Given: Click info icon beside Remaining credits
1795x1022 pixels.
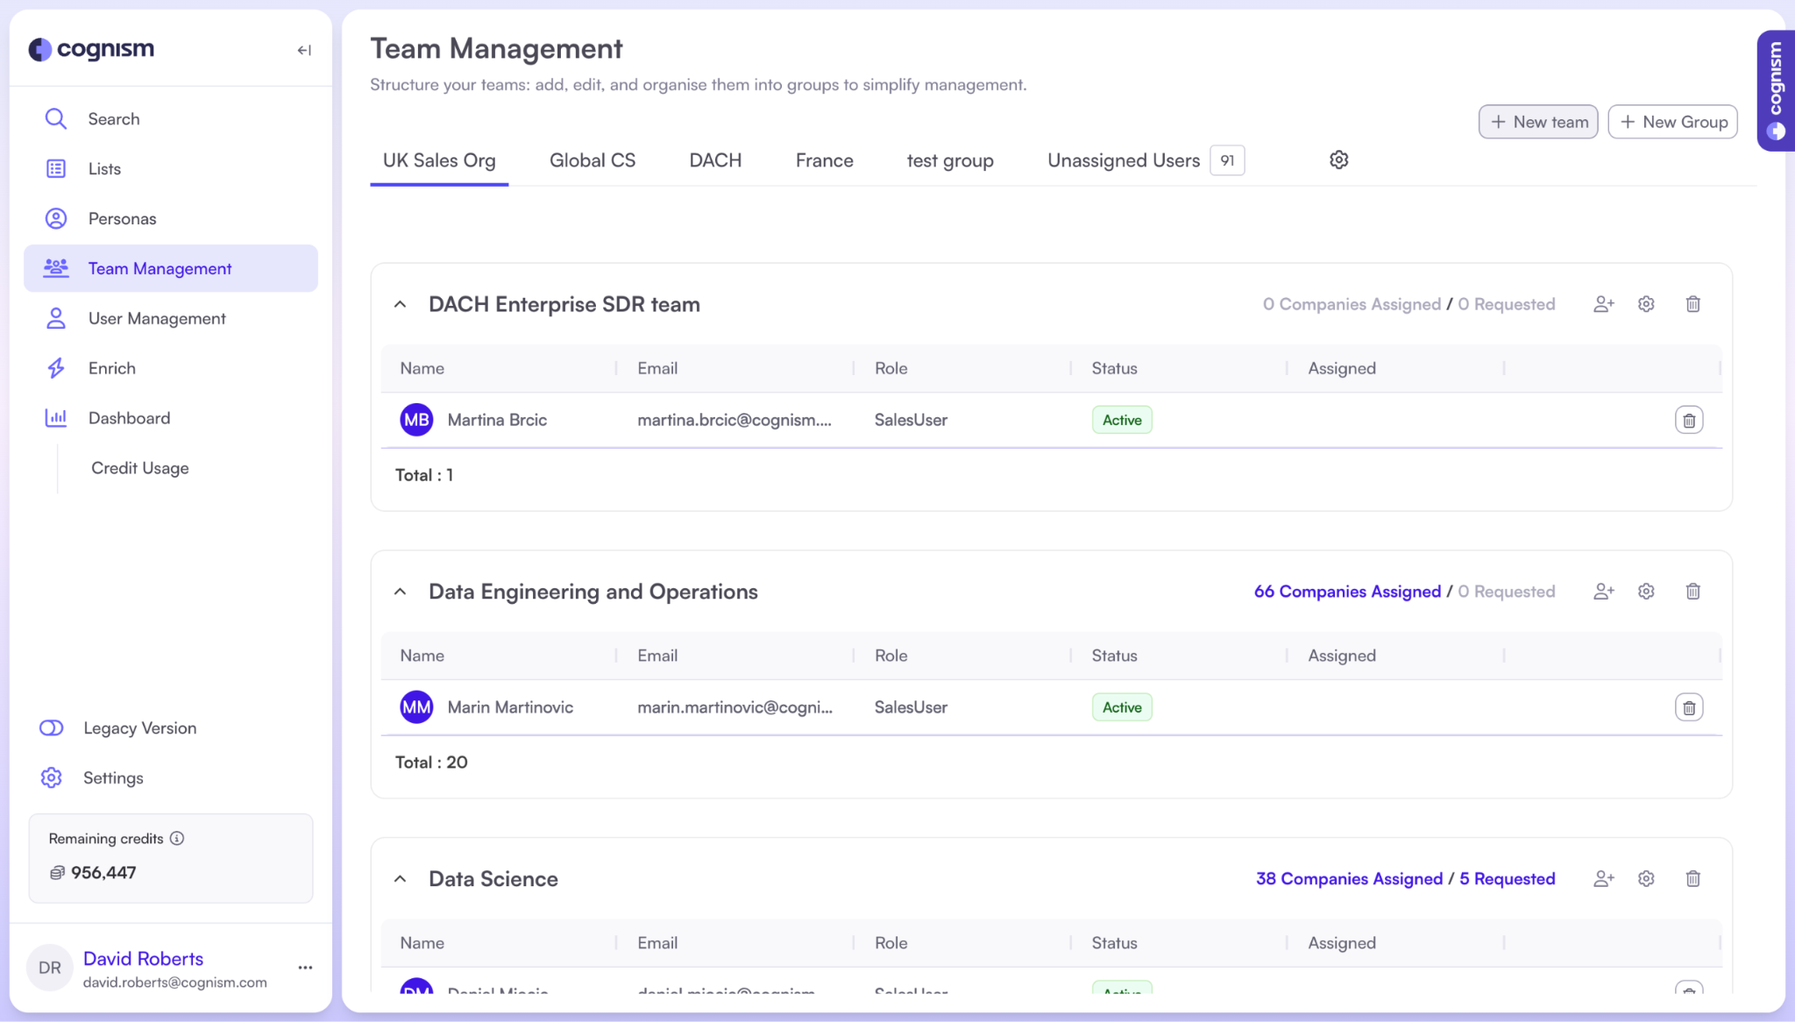Looking at the screenshot, I should [177, 839].
